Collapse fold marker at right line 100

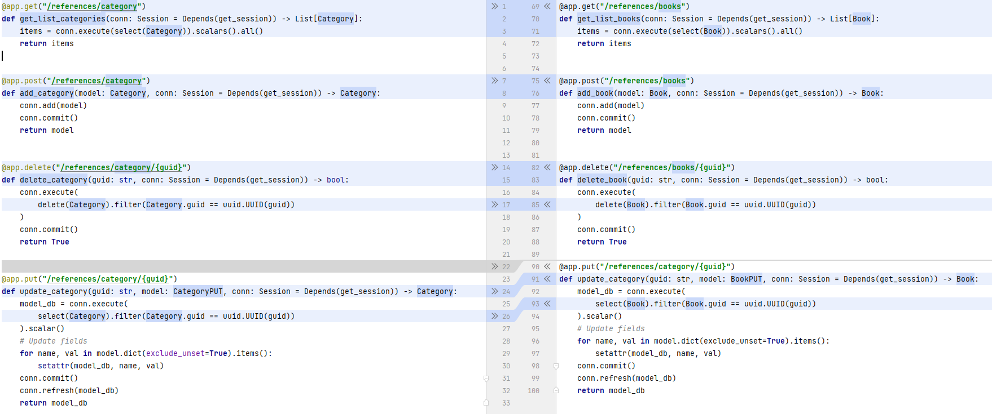(556, 390)
